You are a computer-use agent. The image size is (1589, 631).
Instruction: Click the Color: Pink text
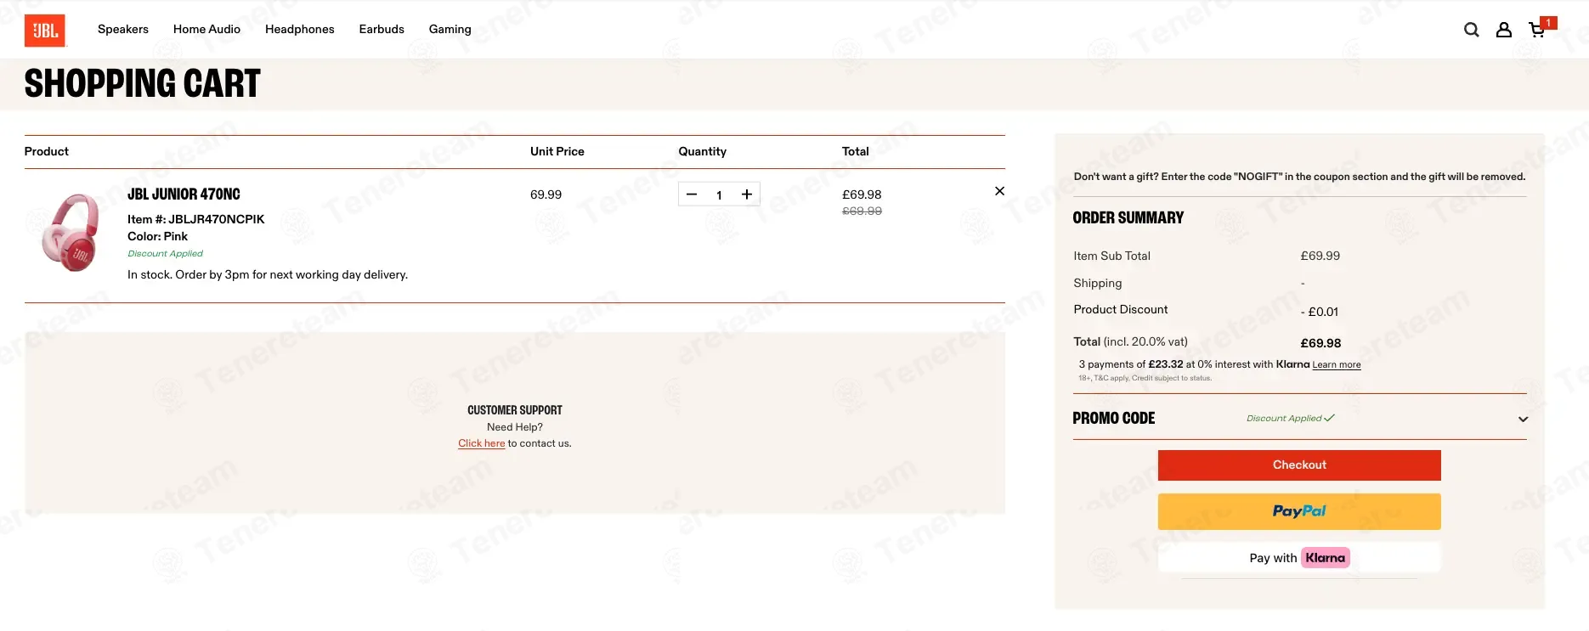[157, 236]
